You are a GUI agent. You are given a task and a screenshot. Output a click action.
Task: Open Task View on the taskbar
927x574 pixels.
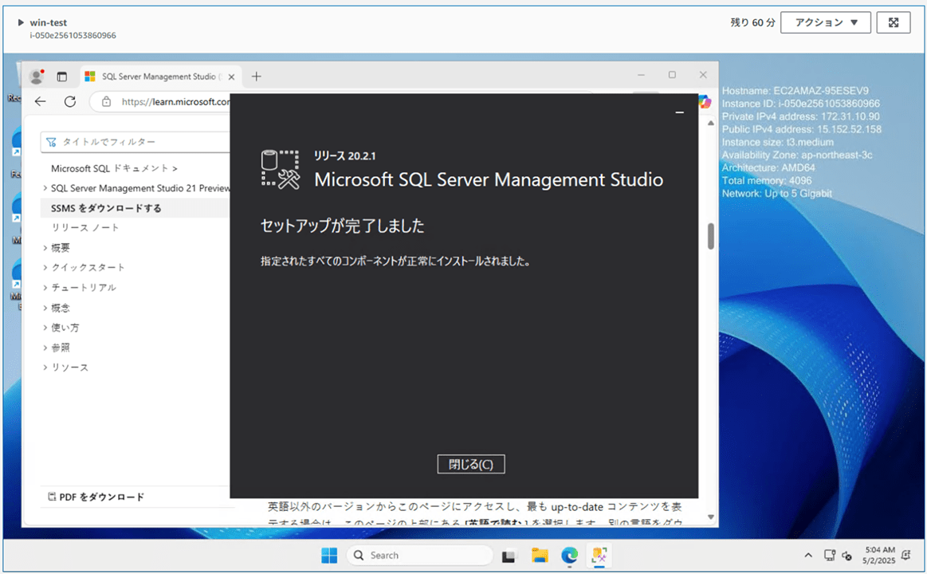click(x=509, y=556)
